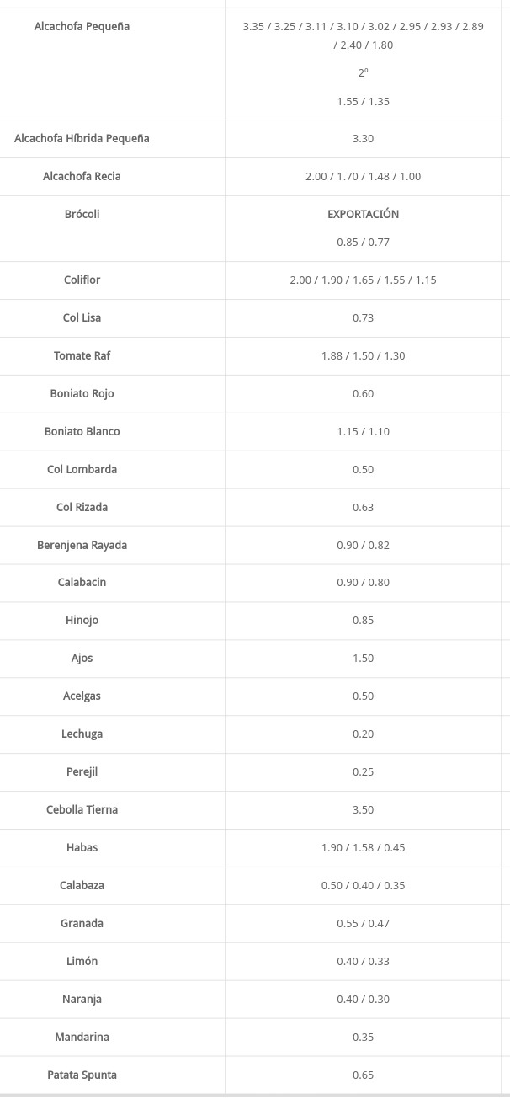The width and height of the screenshot is (510, 1099).
Task: Click the Alcachofa Pequeña product name
Action: pyautogui.click(x=82, y=26)
